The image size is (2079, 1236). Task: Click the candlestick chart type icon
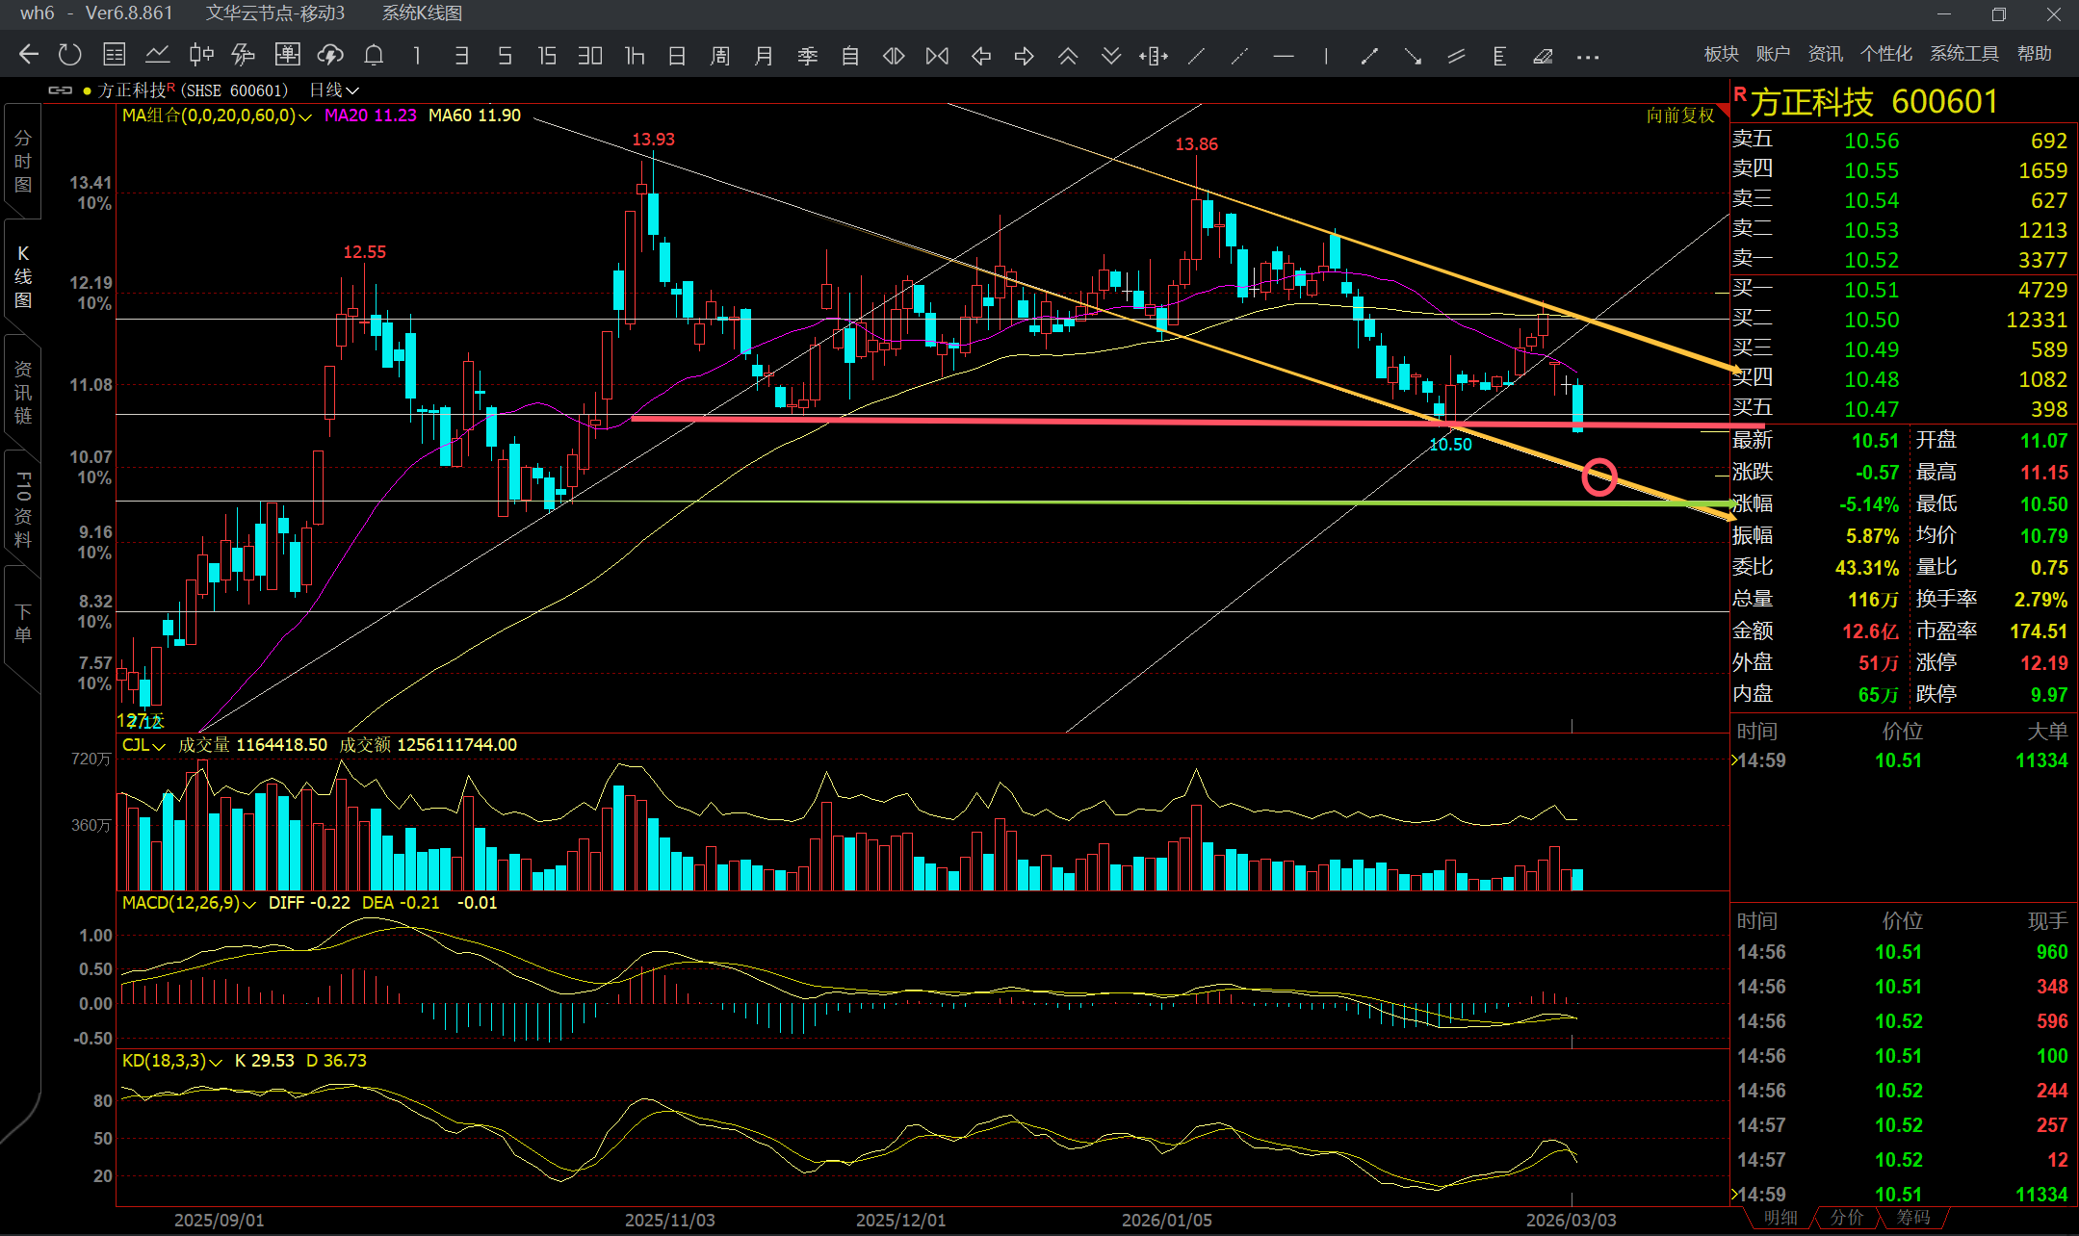tap(201, 55)
